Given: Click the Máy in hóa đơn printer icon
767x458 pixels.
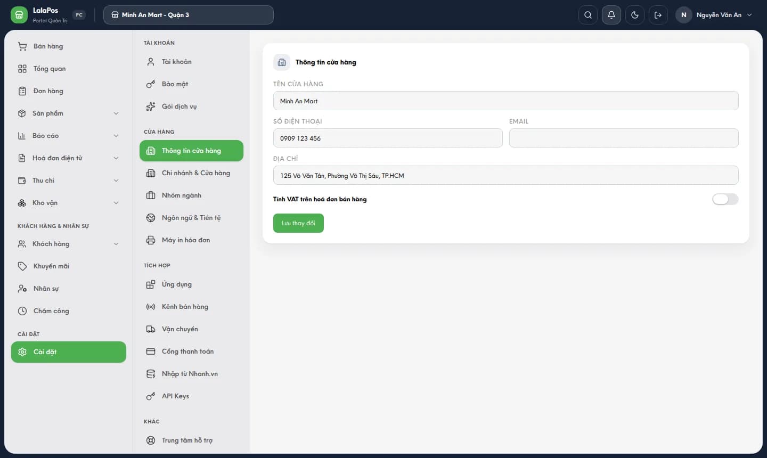Looking at the screenshot, I should click(151, 240).
